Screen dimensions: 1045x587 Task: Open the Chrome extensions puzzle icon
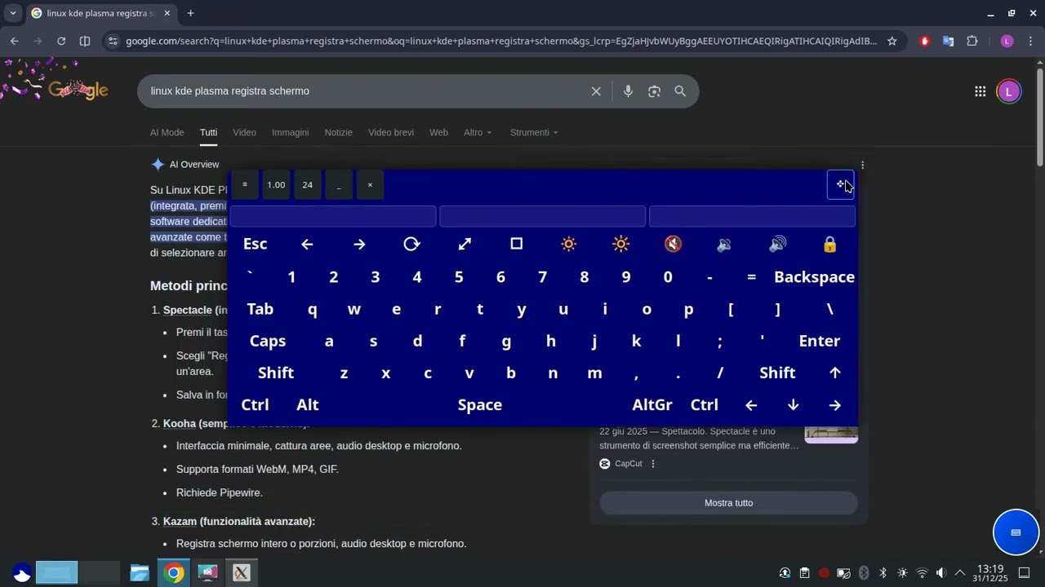click(x=972, y=41)
